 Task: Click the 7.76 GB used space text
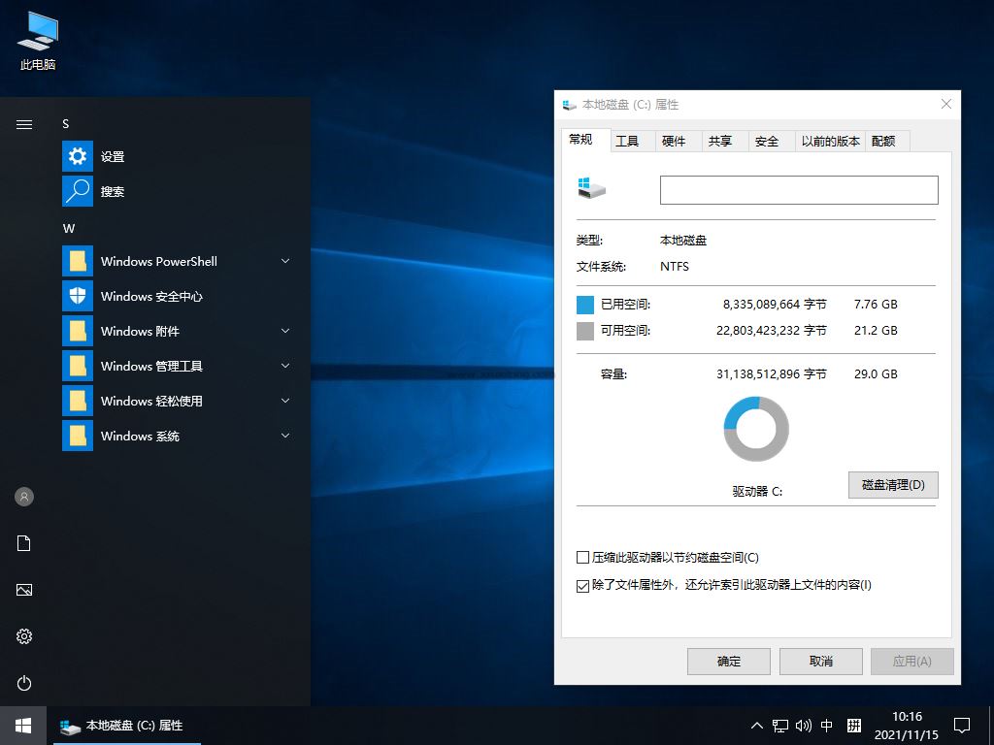876,305
